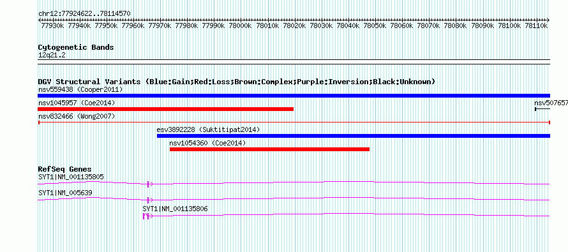This screenshot has width=568, height=252.
Task: Click the 12q21.2 cytogenetic band bar
Action: click(x=294, y=62)
